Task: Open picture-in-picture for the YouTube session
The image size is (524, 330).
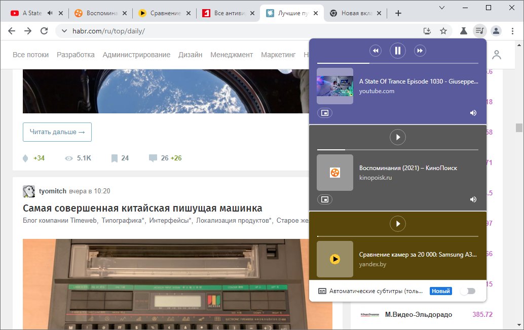Action: click(325, 112)
